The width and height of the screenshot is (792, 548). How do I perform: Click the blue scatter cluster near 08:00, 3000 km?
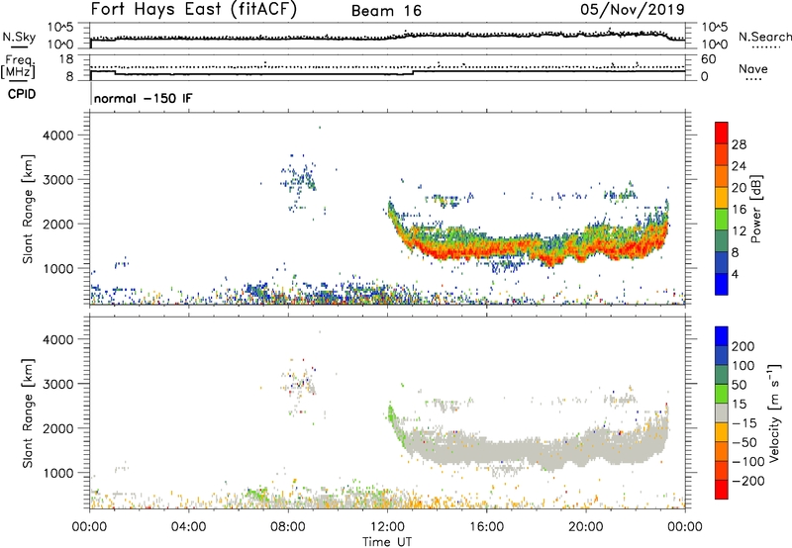pos(300,178)
